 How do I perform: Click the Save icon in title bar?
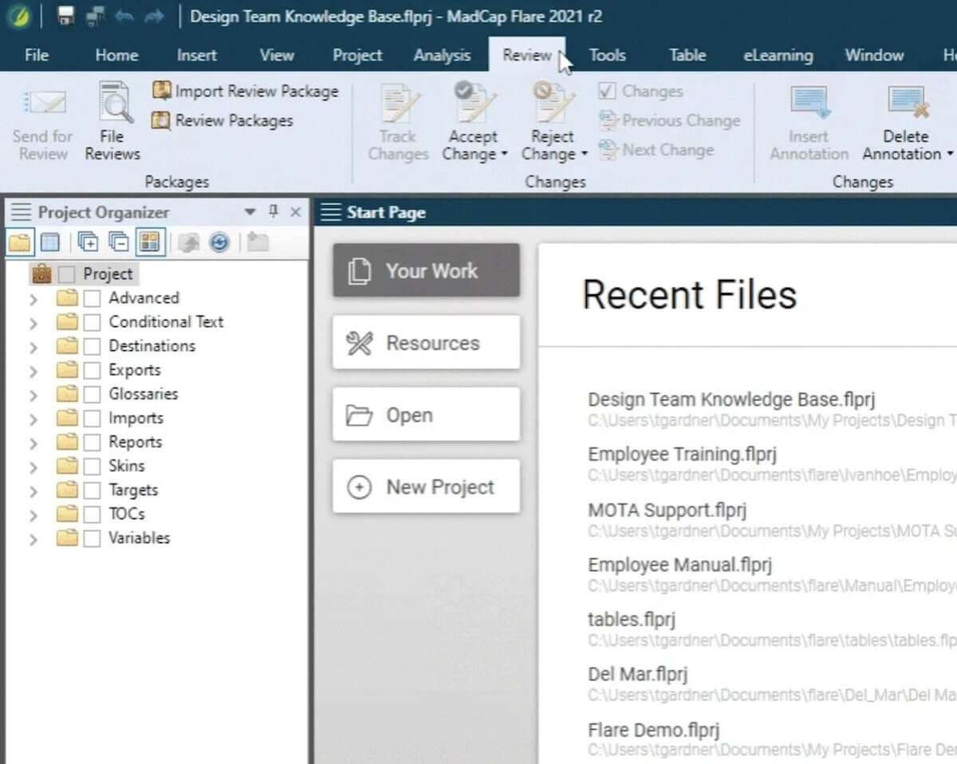(x=67, y=16)
